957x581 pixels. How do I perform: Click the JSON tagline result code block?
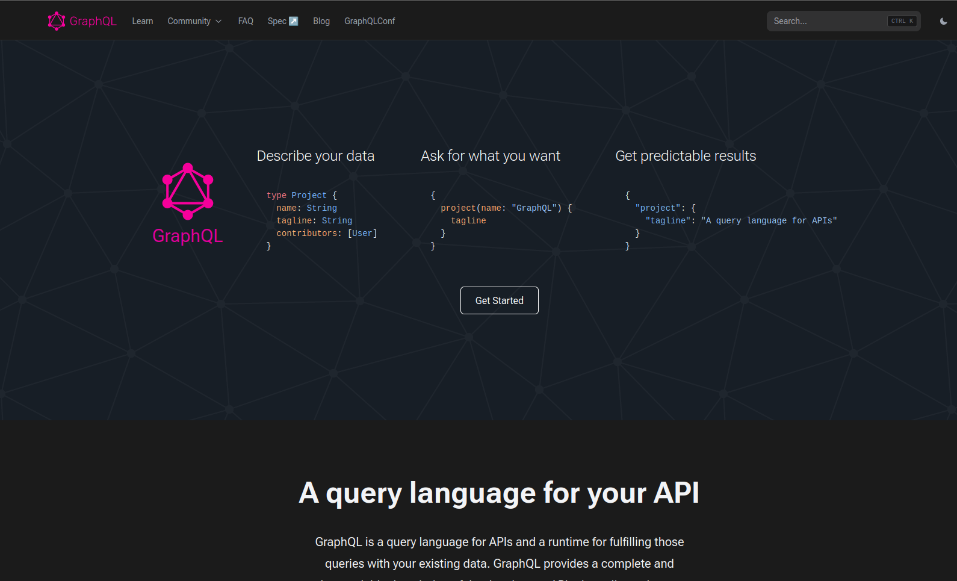731,220
